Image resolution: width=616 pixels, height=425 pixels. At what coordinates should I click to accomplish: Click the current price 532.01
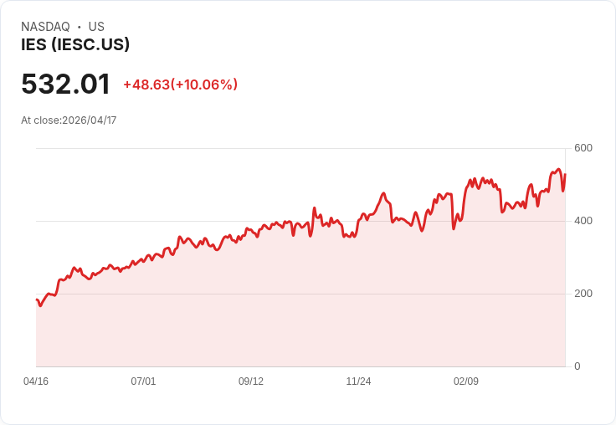(65, 84)
